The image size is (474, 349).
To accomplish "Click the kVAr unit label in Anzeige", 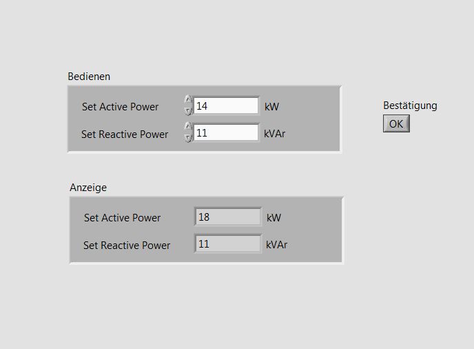I will (x=276, y=245).
